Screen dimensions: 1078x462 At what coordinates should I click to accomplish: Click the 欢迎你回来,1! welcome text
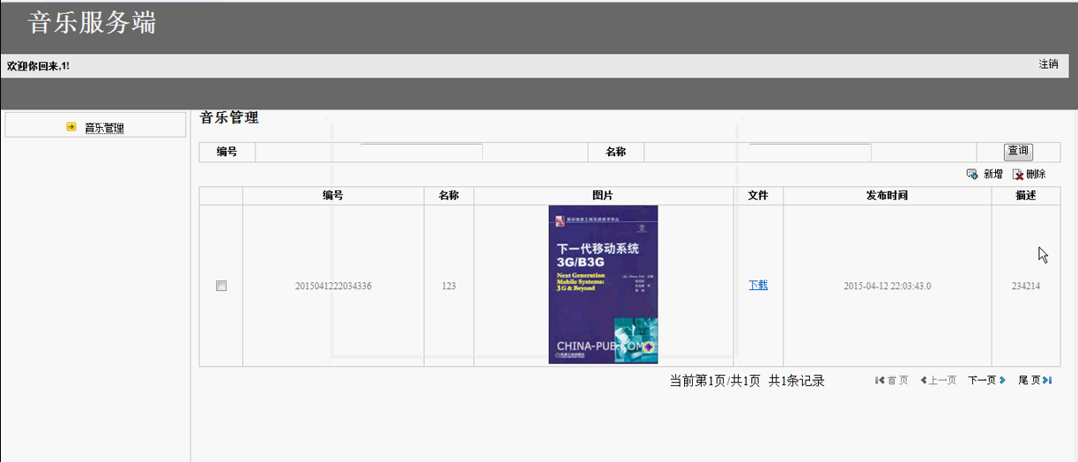pyautogui.click(x=38, y=66)
